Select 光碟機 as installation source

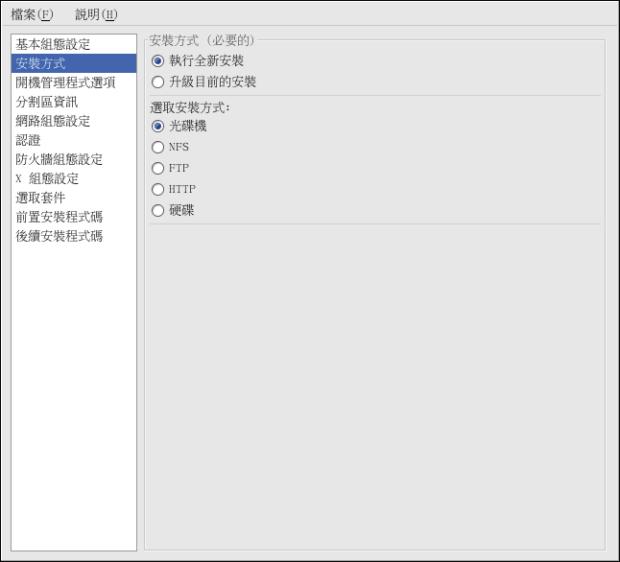[158, 127]
